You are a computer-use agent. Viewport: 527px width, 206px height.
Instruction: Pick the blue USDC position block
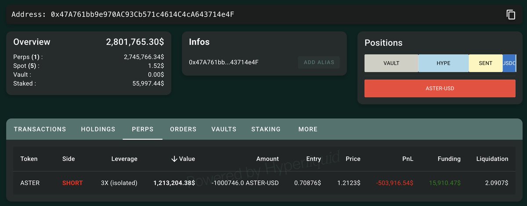point(509,63)
